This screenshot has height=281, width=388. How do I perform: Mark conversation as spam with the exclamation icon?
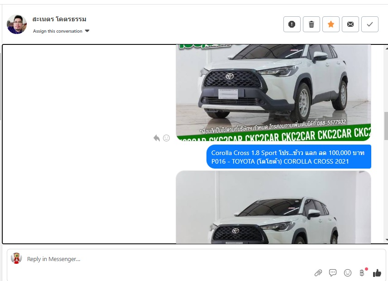tap(292, 24)
